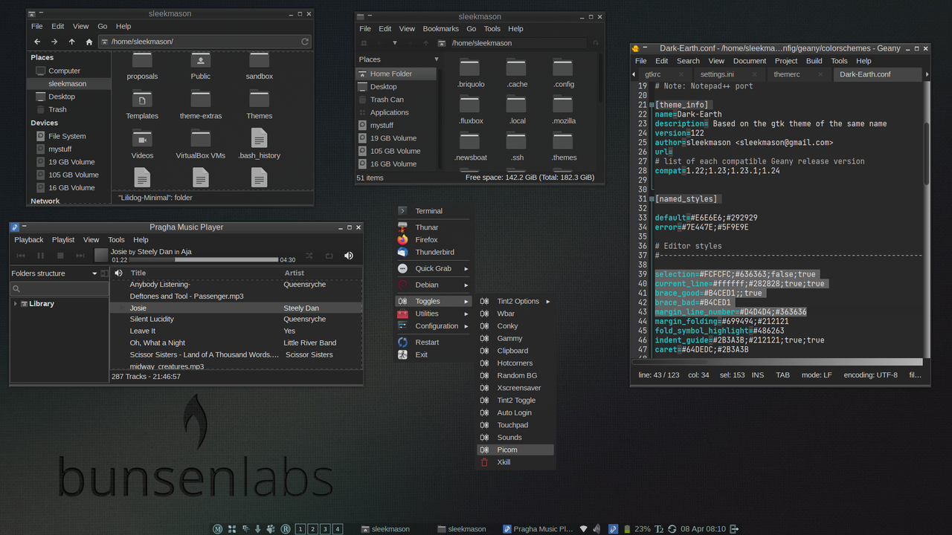Toggle Touchpad in the submenu
The height and width of the screenshot is (535, 952).
point(515,425)
